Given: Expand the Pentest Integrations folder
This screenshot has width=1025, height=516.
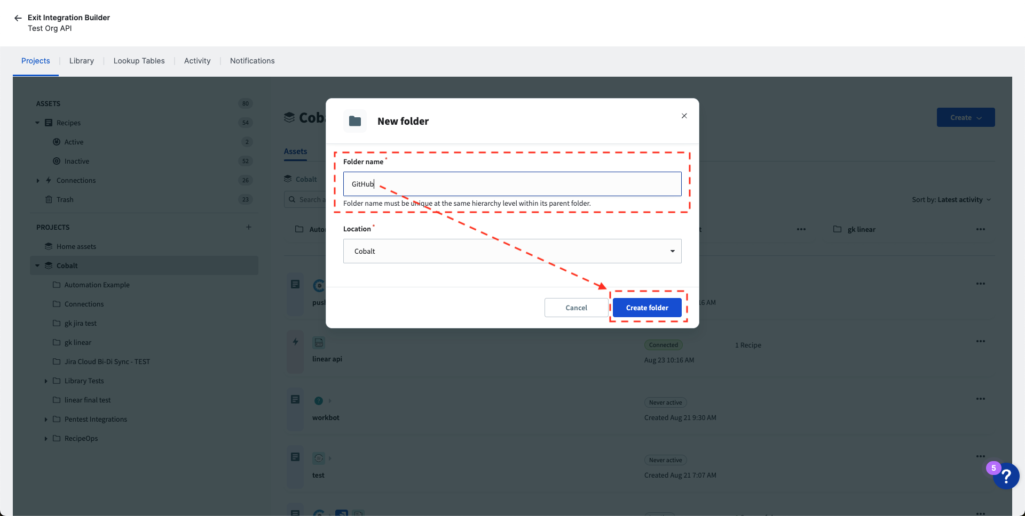Looking at the screenshot, I should click(46, 419).
